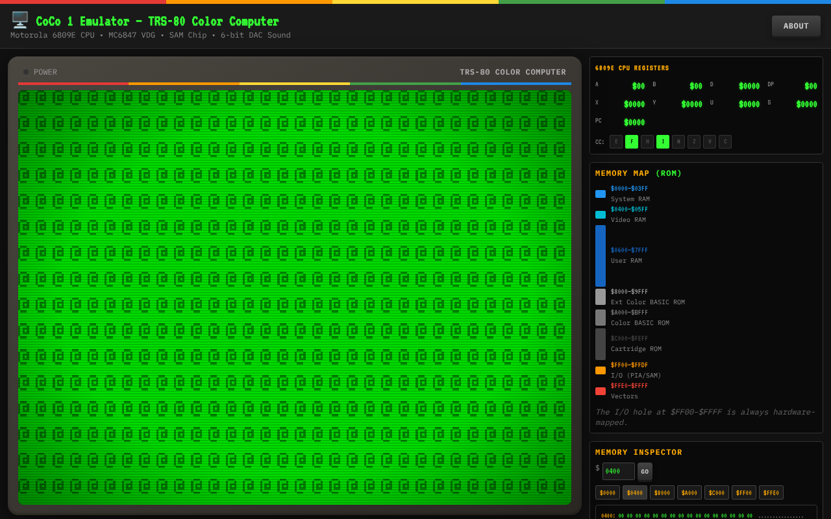Screen dimensions: 831x519
Task: Click the System RAM blue block icon
Action: pos(600,193)
